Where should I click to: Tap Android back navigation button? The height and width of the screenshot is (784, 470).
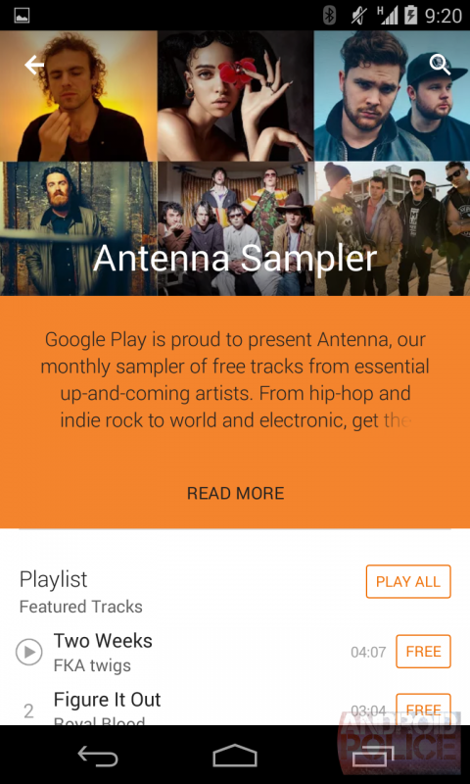(97, 755)
